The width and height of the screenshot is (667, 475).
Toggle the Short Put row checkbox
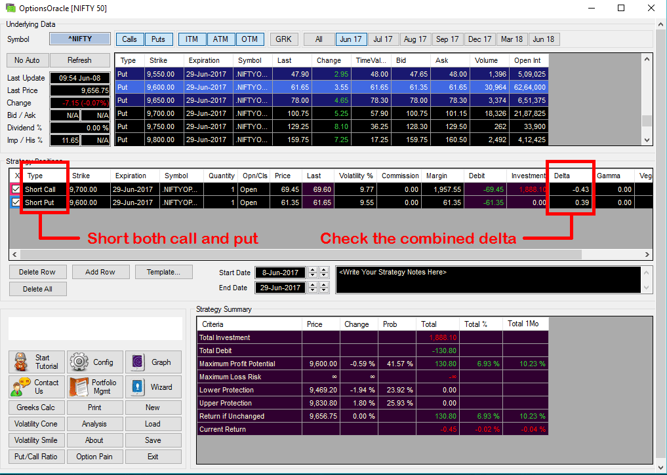point(16,202)
